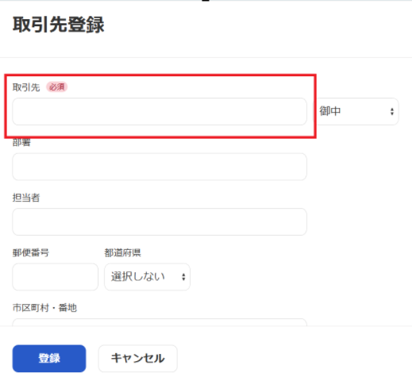The image size is (412, 377).
Task: Click the 取引先 name input field
Action: click(160, 111)
